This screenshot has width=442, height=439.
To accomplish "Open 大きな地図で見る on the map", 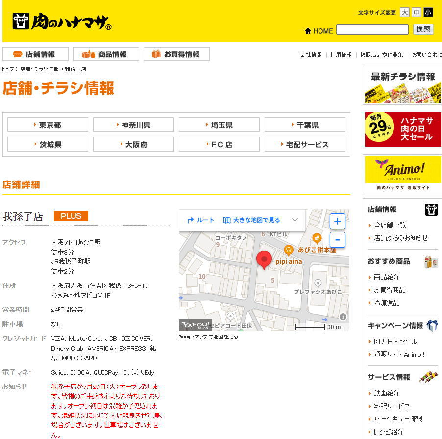I will [x=251, y=220].
